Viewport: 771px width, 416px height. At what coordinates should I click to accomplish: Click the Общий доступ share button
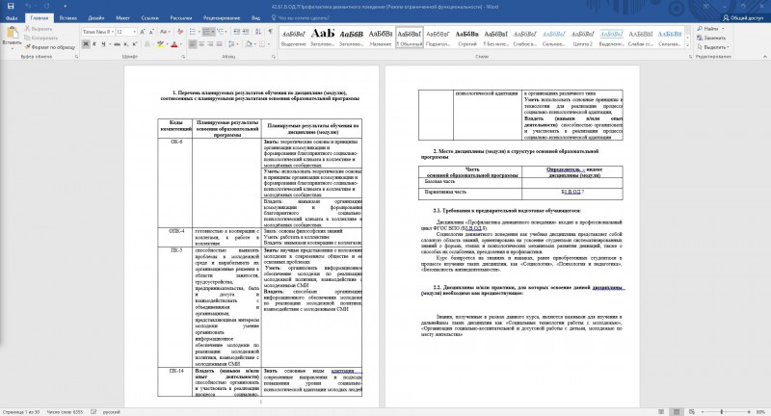coord(743,18)
